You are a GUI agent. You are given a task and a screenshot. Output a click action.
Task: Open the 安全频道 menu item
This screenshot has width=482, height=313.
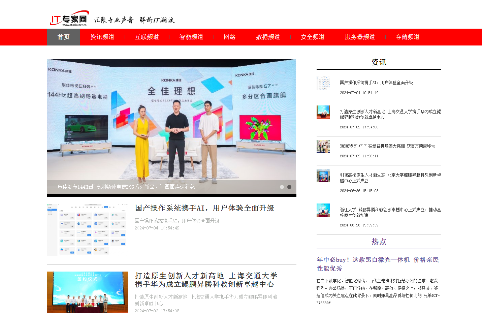(313, 37)
